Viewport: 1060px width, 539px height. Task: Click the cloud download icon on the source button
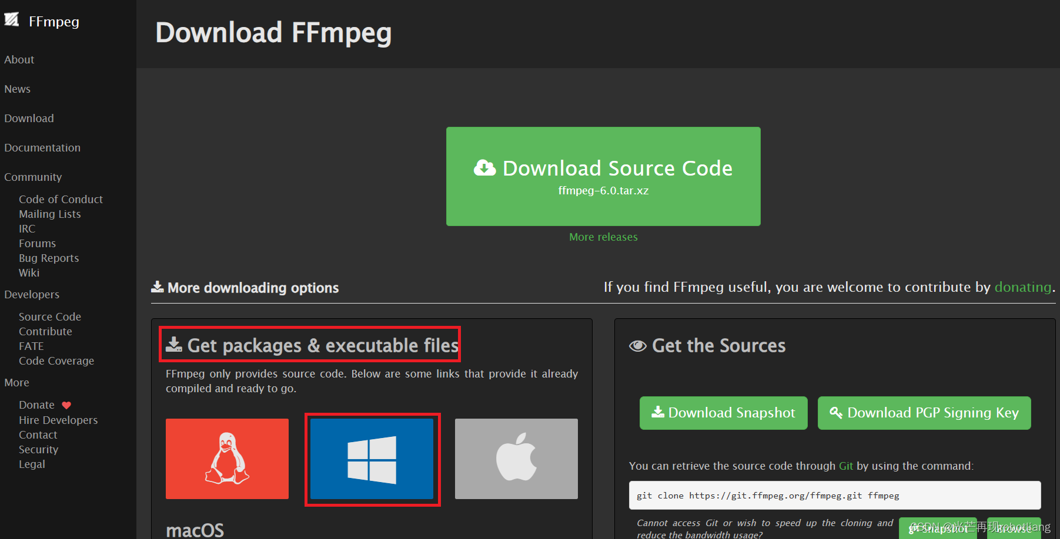point(485,168)
